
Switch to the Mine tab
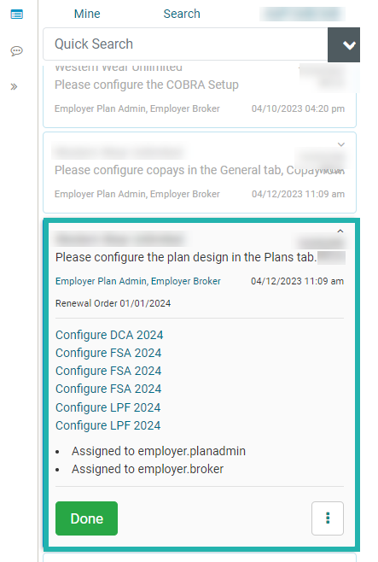click(x=87, y=14)
